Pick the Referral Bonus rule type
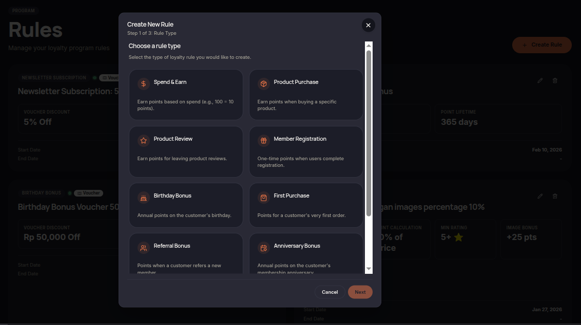581x325 pixels. (186, 254)
